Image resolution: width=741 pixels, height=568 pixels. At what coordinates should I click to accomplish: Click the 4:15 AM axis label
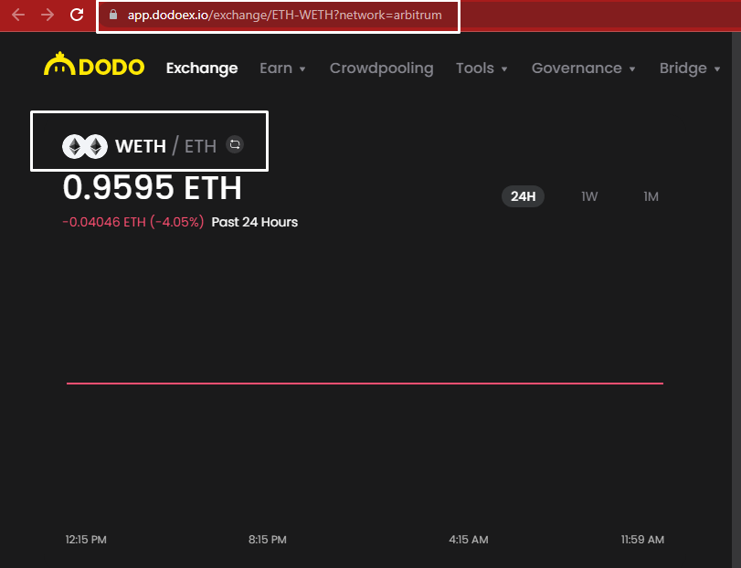(469, 539)
